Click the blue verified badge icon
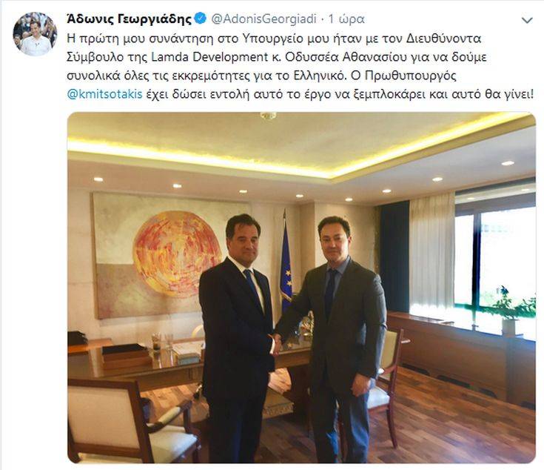This screenshot has height=470, width=544. coord(201,19)
